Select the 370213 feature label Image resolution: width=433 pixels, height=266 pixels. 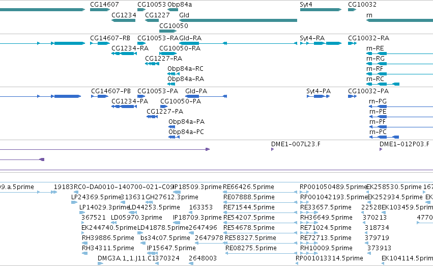coord(374,218)
